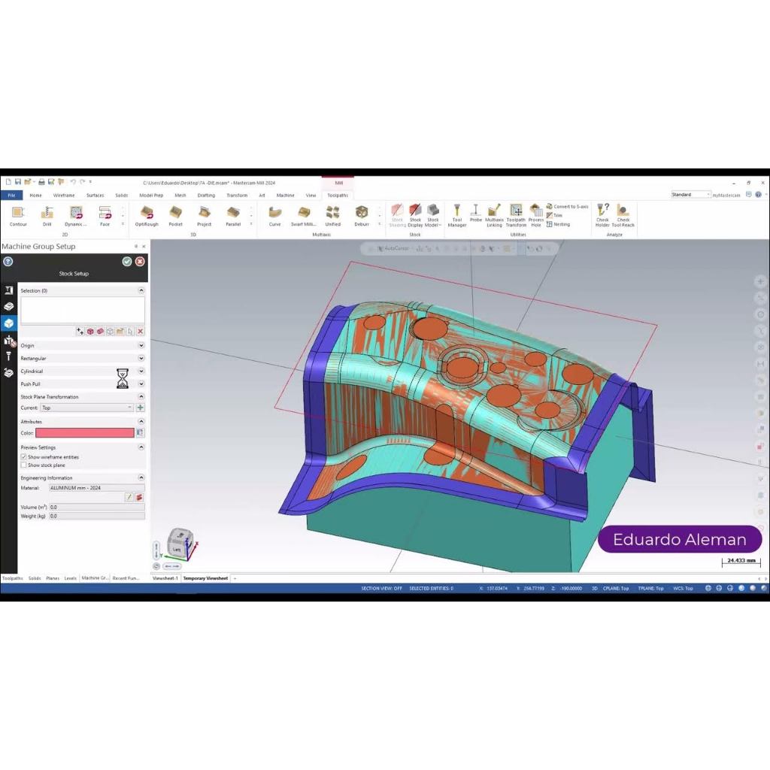
Task: Open the Stock Model tool
Action: pyautogui.click(x=432, y=216)
